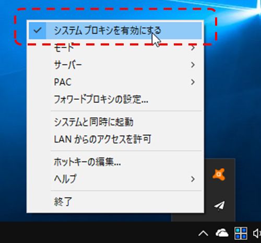
Task: Open the Avast orange tray icon
Action: click(x=219, y=174)
